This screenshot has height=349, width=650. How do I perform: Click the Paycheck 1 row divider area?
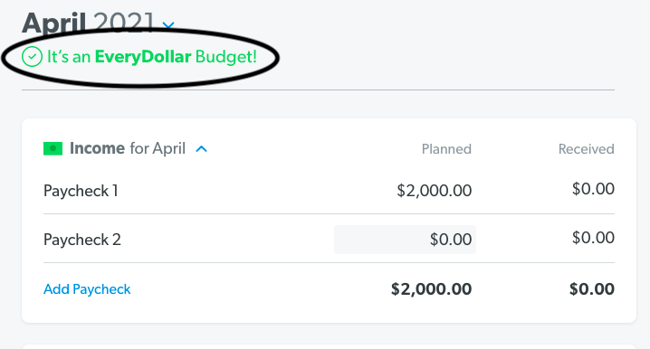(x=329, y=214)
